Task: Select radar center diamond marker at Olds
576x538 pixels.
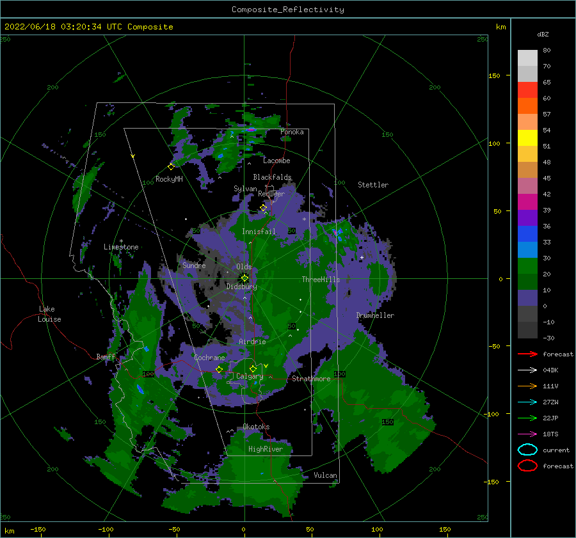Action: (244, 278)
